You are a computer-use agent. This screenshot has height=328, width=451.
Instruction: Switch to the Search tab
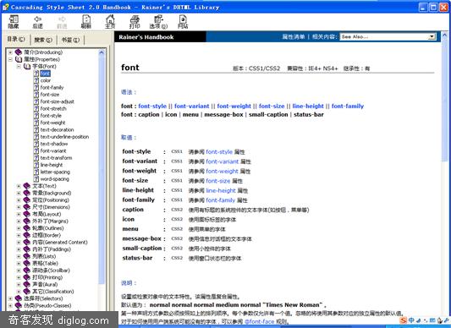click(43, 40)
